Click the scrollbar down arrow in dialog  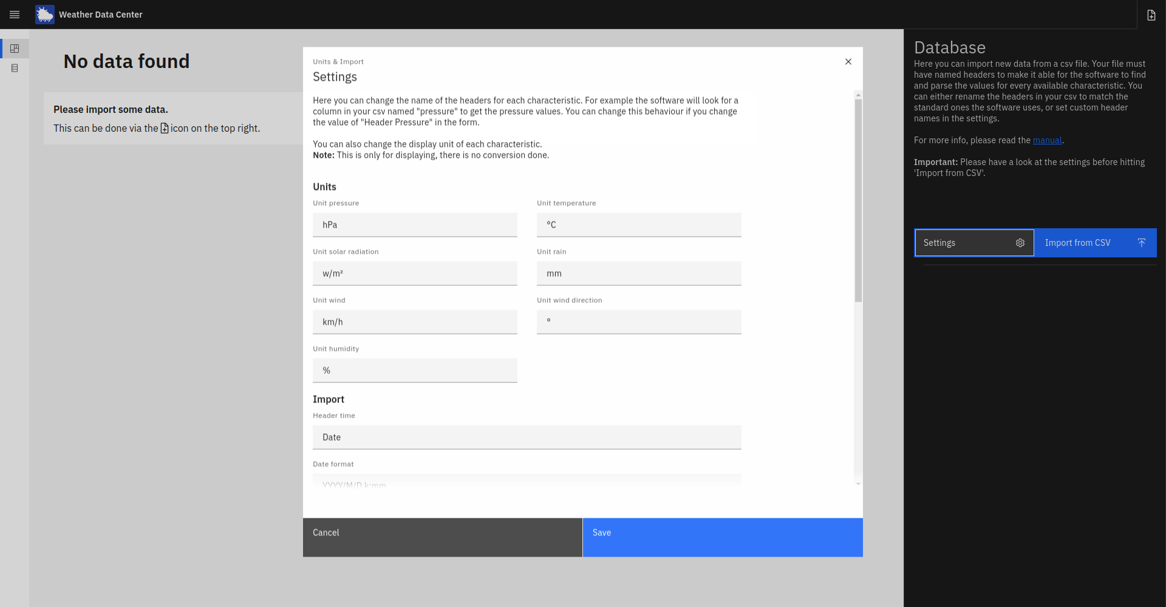(858, 484)
